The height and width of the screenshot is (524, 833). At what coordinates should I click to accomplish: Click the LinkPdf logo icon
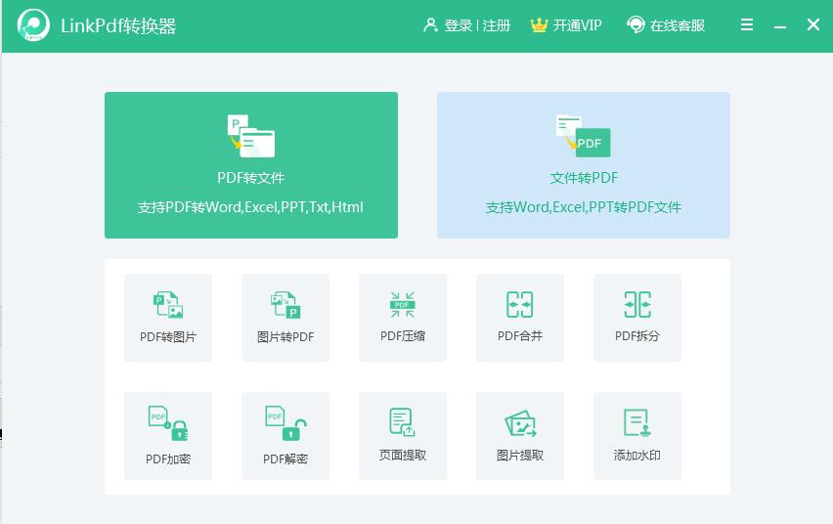[x=33, y=25]
